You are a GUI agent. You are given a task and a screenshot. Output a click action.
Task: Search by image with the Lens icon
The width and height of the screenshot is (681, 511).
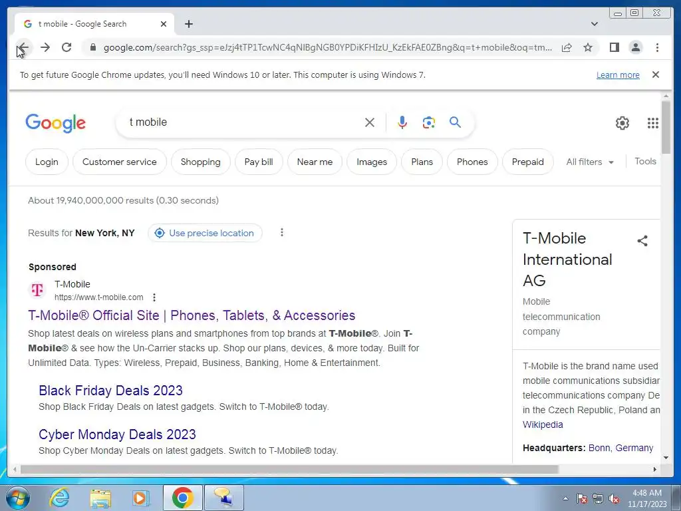click(x=429, y=122)
